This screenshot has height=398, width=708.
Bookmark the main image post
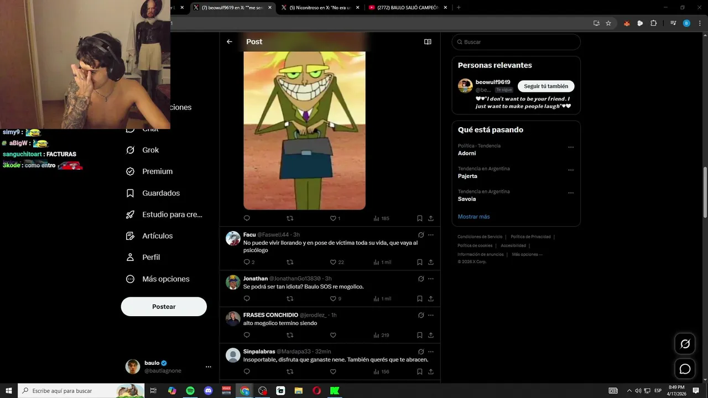(420, 218)
